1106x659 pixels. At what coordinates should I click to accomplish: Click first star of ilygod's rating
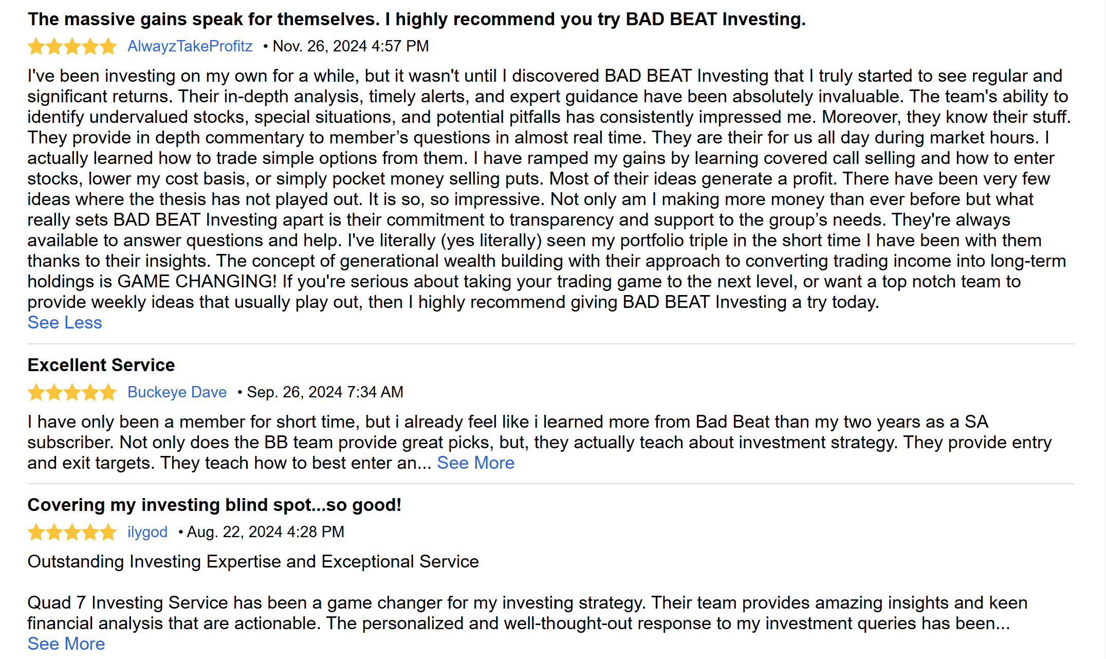(x=36, y=533)
